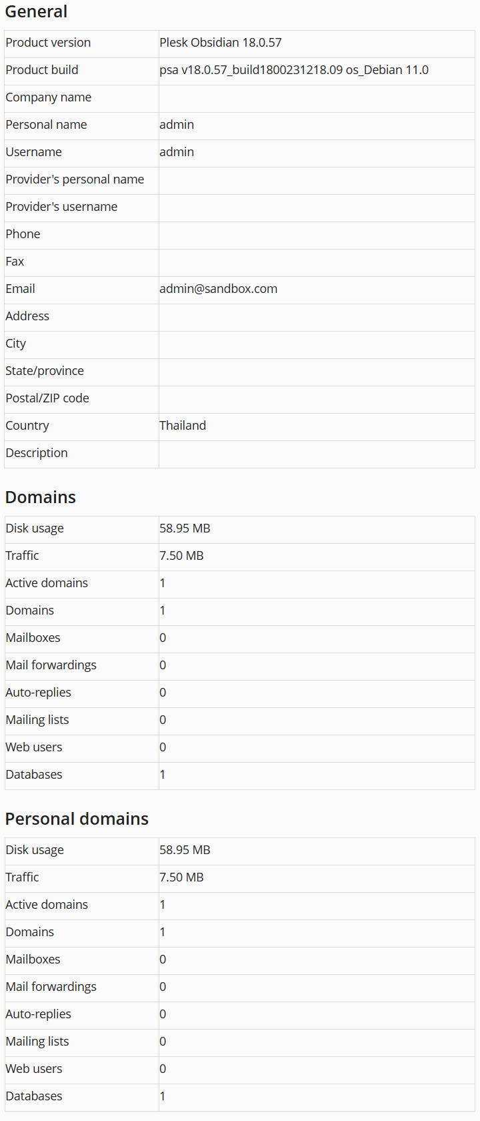The image size is (480, 1121).
Task: Click the empty Company name value cell
Action: [x=316, y=97]
